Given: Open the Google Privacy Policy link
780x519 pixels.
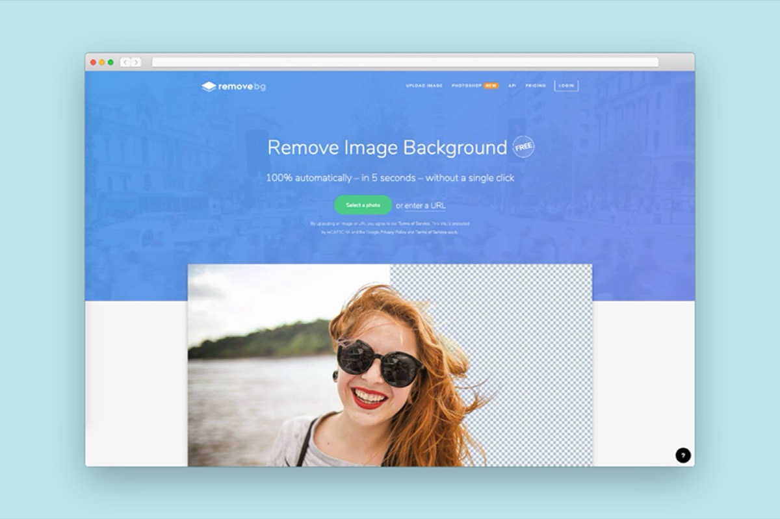Looking at the screenshot, I should [x=389, y=231].
